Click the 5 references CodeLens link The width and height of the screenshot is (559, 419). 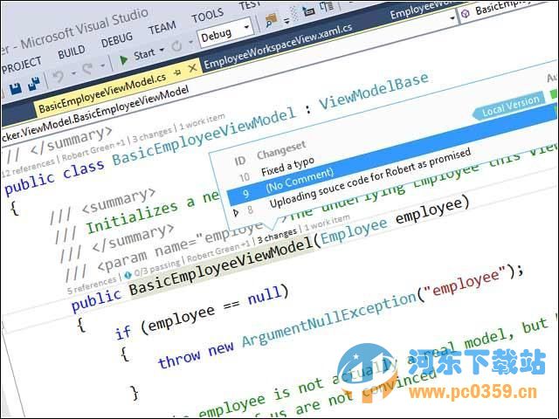point(92,285)
